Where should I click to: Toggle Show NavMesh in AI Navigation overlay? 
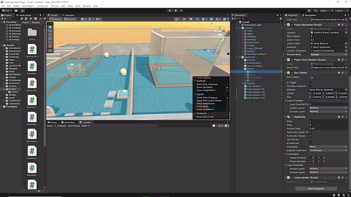[x=227, y=87]
